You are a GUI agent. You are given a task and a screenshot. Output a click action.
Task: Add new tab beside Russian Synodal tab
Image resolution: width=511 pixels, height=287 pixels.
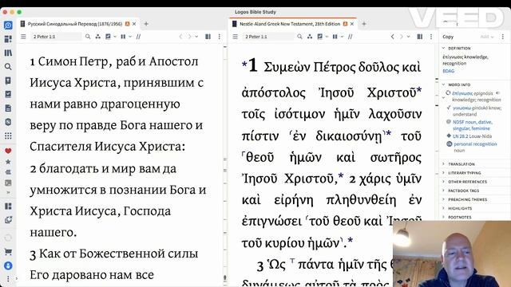(x=146, y=24)
